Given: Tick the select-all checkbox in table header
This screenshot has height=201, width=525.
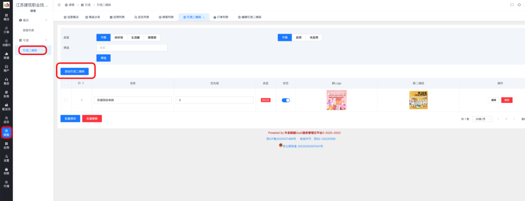Looking at the screenshot, I should [x=66, y=83].
